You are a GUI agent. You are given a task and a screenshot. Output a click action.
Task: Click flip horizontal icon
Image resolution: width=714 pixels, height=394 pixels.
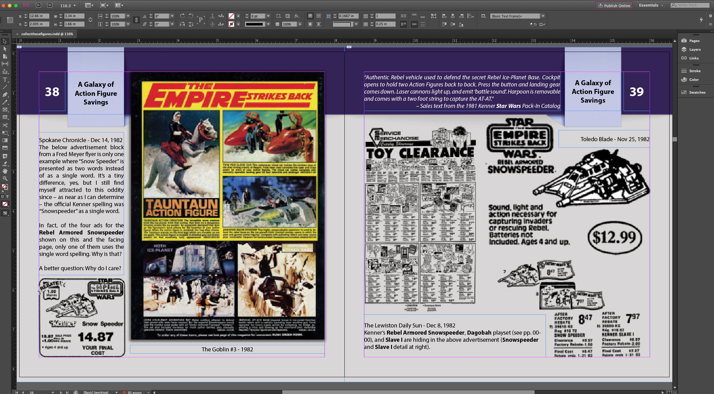[x=182, y=24]
